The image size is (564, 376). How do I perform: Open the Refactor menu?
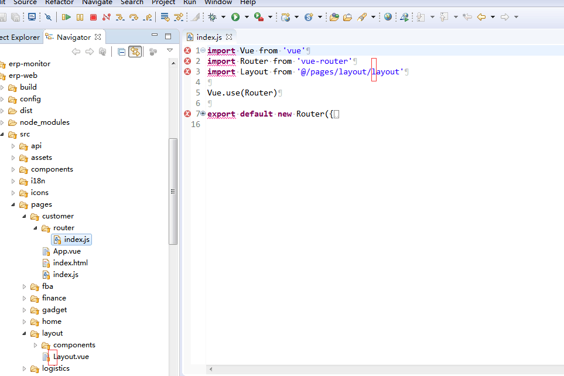59,2
